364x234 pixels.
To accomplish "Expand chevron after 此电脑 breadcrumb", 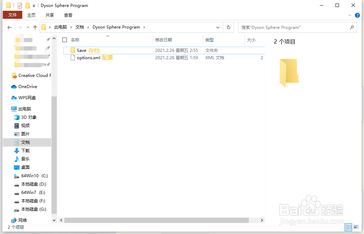I will pos(71,27).
